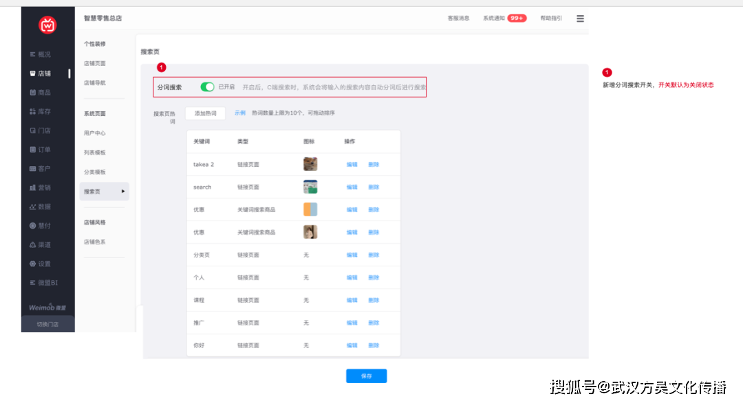
Task: Click 编辑 for the 个人 row
Action: [x=352, y=277]
